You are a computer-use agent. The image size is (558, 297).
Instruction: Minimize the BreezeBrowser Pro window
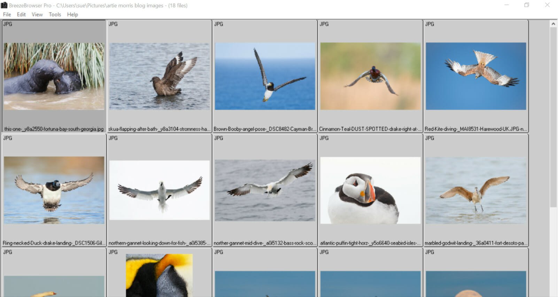coord(507,5)
